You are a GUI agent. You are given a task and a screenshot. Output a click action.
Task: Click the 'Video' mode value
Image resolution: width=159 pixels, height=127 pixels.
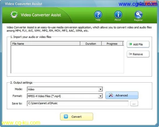tap(31, 89)
